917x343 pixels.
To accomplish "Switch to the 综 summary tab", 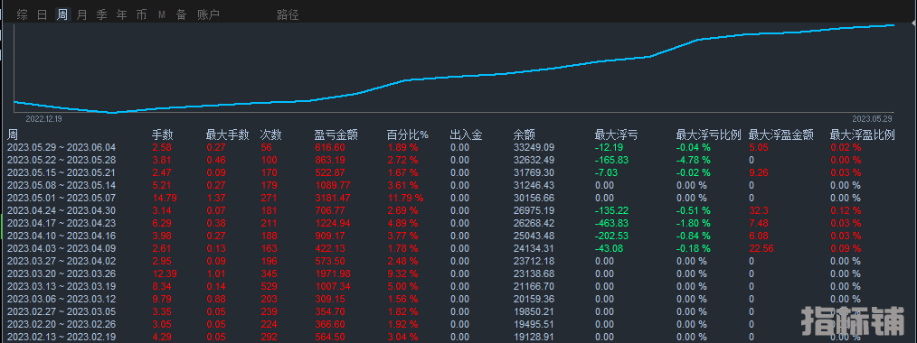I will pos(23,14).
